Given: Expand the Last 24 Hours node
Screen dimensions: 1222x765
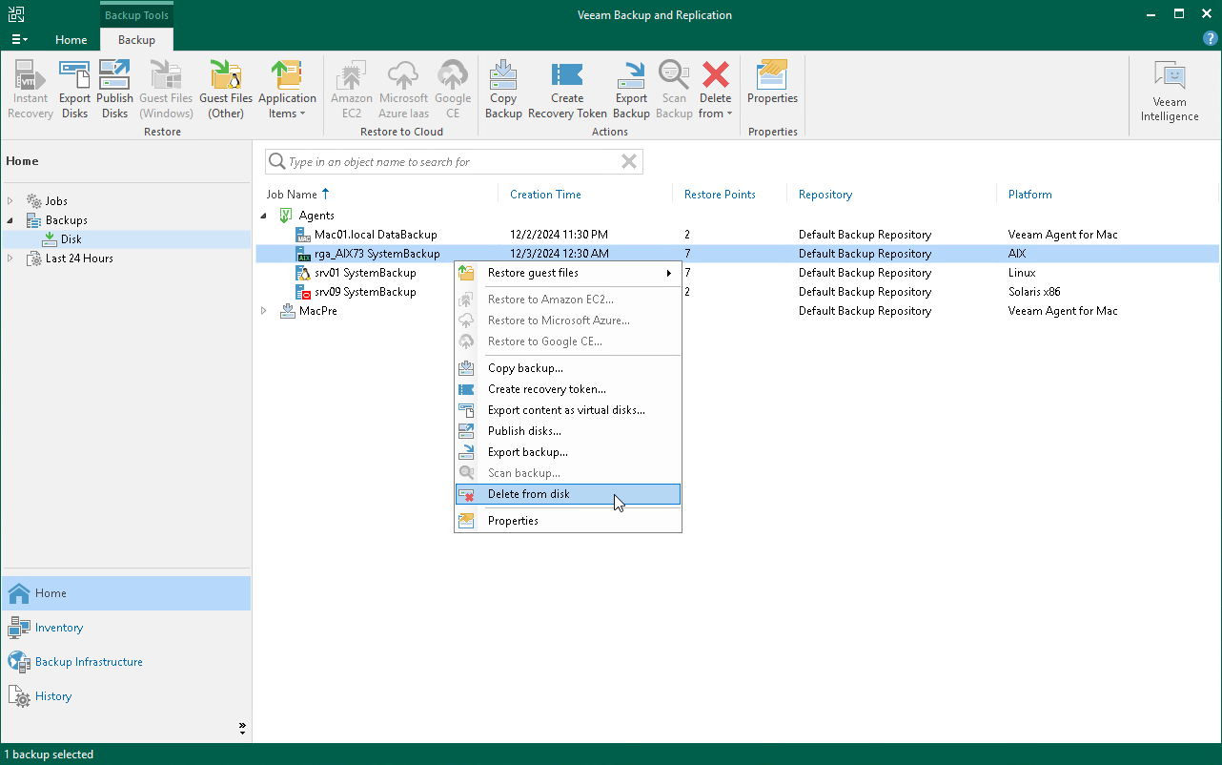Looking at the screenshot, I should [x=10, y=258].
